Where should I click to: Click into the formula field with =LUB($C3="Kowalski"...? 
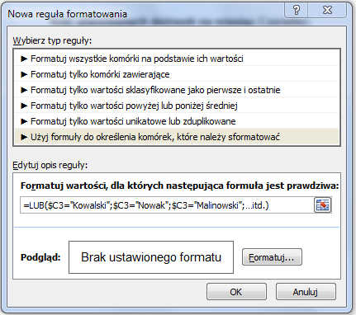tap(167, 205)
